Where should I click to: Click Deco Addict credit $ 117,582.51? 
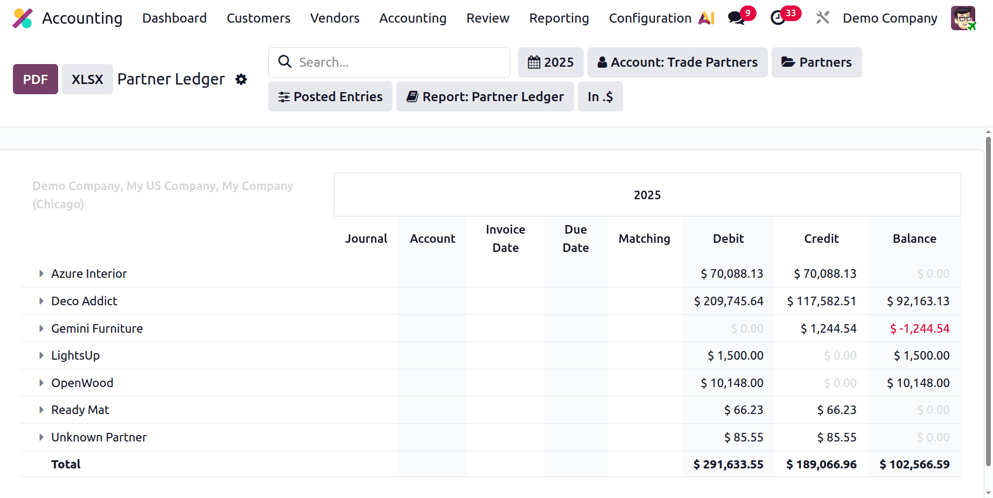[x=822, y=301]
